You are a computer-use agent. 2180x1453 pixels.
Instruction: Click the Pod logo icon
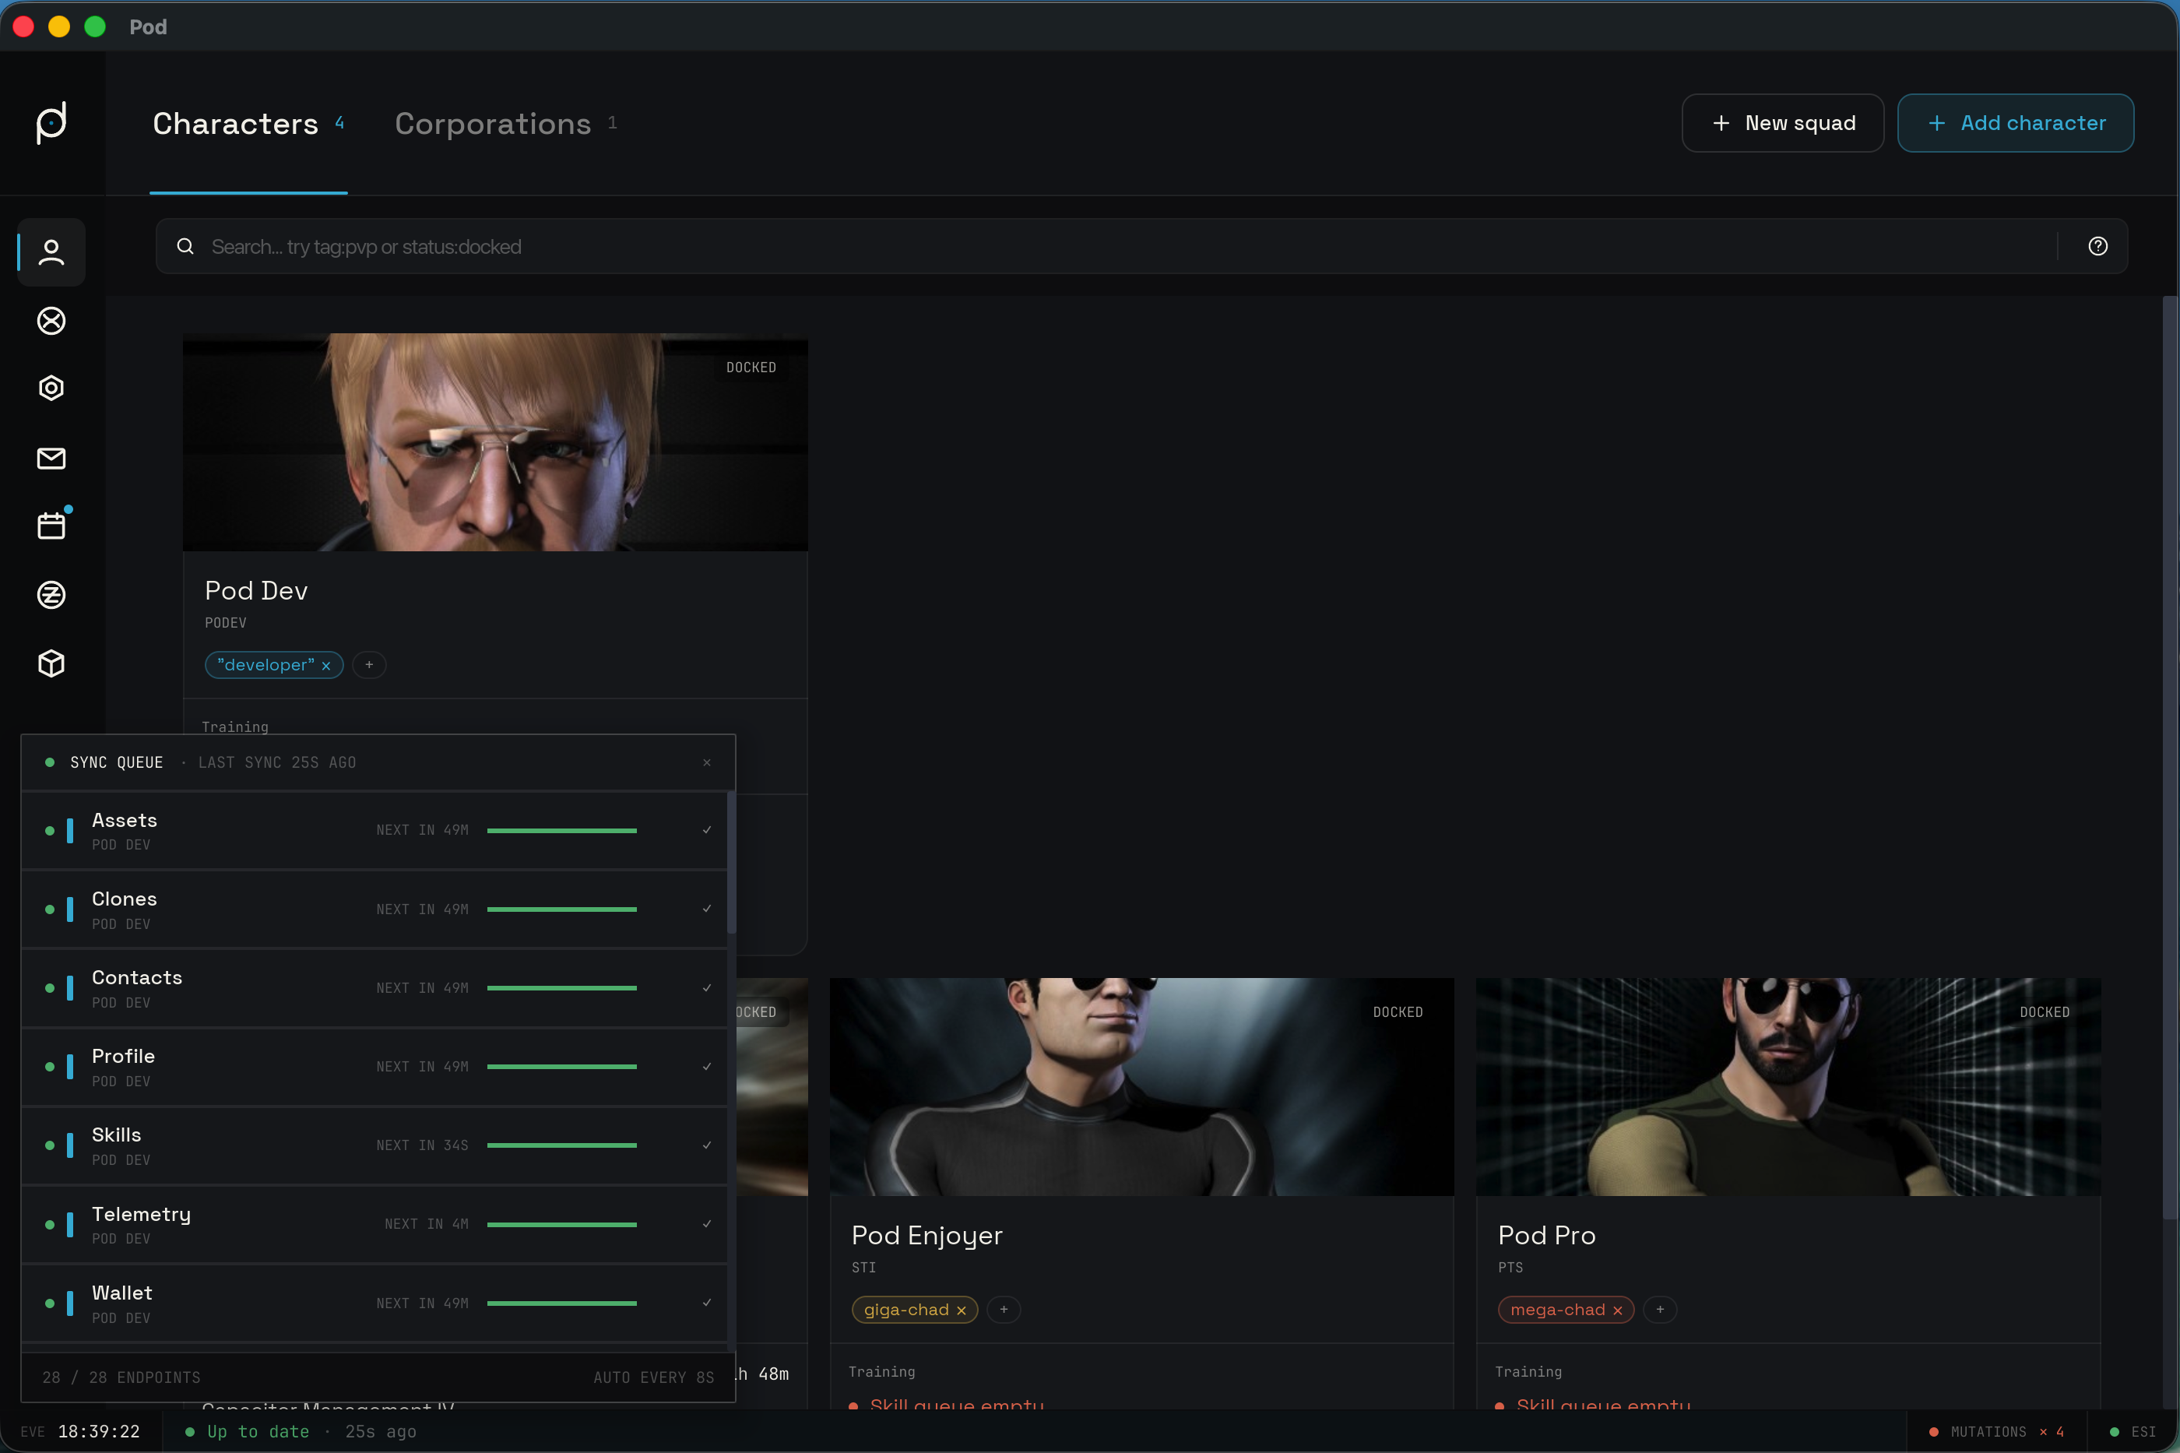point(51,122)
